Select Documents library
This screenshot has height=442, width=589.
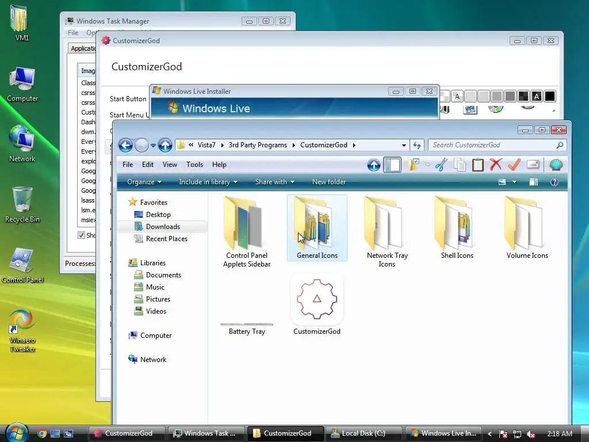[x=163, y=275]
